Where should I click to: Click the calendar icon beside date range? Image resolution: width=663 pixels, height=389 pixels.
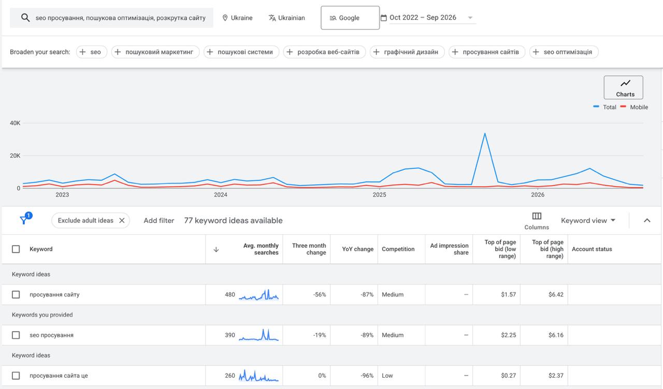[x=384, y=18]
